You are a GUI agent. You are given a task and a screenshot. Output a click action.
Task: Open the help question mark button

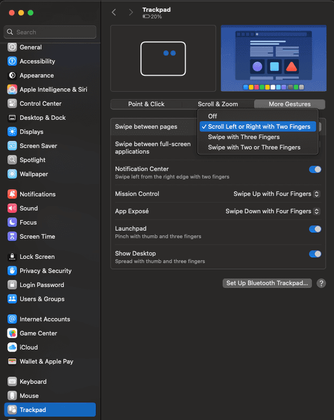coord(321,284)
